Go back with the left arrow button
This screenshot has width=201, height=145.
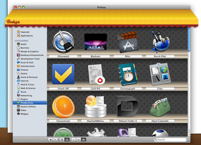50,140
